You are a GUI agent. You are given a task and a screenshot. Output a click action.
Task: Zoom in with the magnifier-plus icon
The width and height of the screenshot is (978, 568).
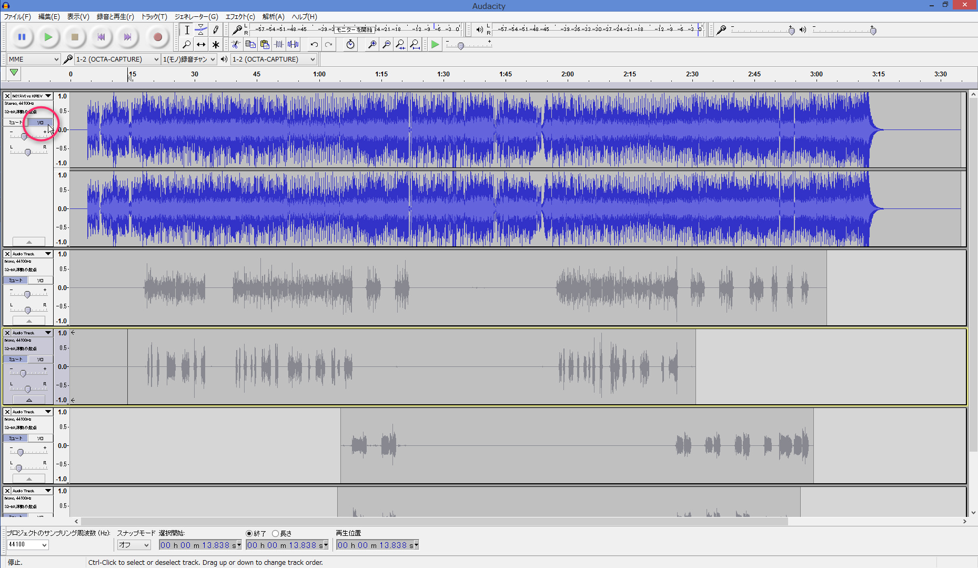[x=372, y=45]
